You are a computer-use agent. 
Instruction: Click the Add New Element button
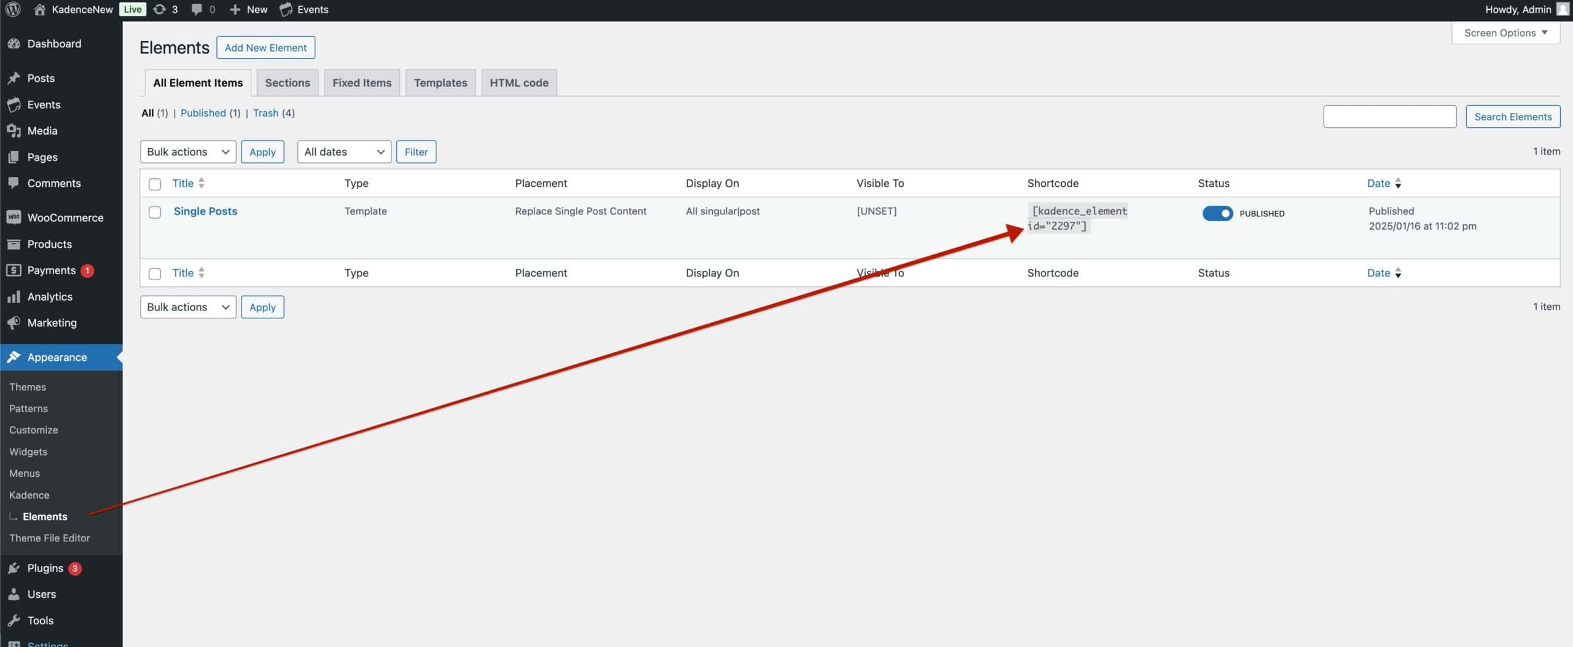265,47
